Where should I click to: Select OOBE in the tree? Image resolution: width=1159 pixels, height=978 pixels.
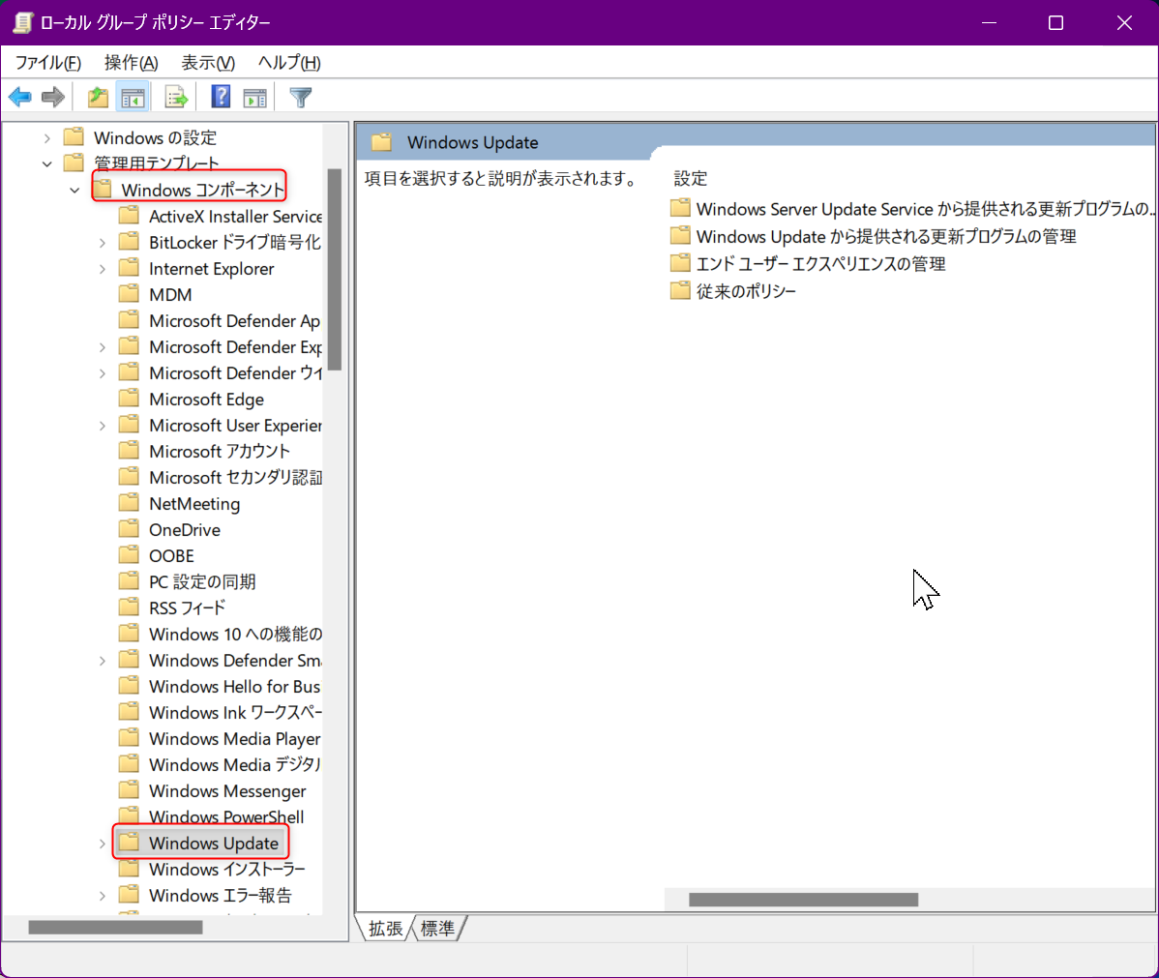coord(171,555)
